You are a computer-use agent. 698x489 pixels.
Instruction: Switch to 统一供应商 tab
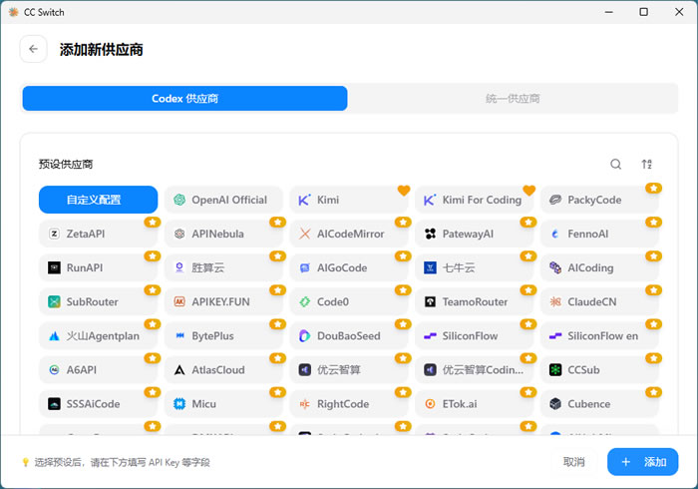pos(513,99)
